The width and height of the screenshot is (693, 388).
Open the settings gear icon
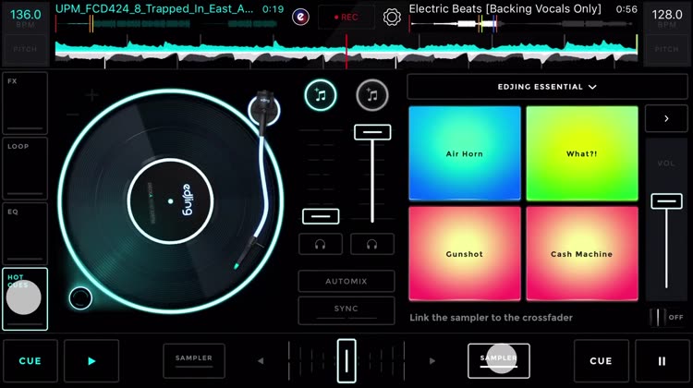392,18
